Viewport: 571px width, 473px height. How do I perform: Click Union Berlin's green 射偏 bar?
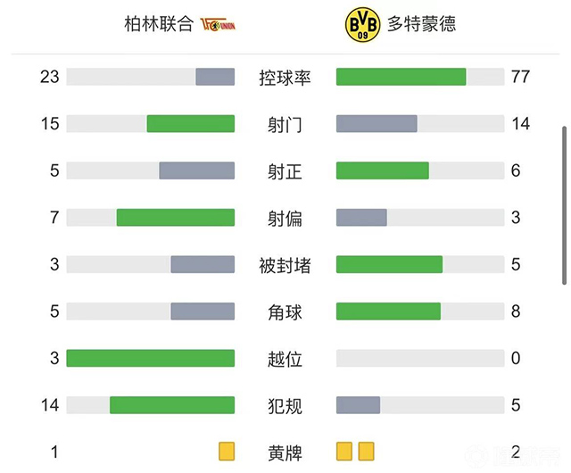click(x=175, y=218)
